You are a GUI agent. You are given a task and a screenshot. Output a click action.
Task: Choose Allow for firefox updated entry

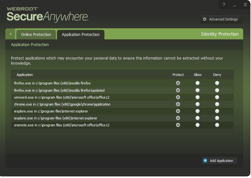pos(197,90)
